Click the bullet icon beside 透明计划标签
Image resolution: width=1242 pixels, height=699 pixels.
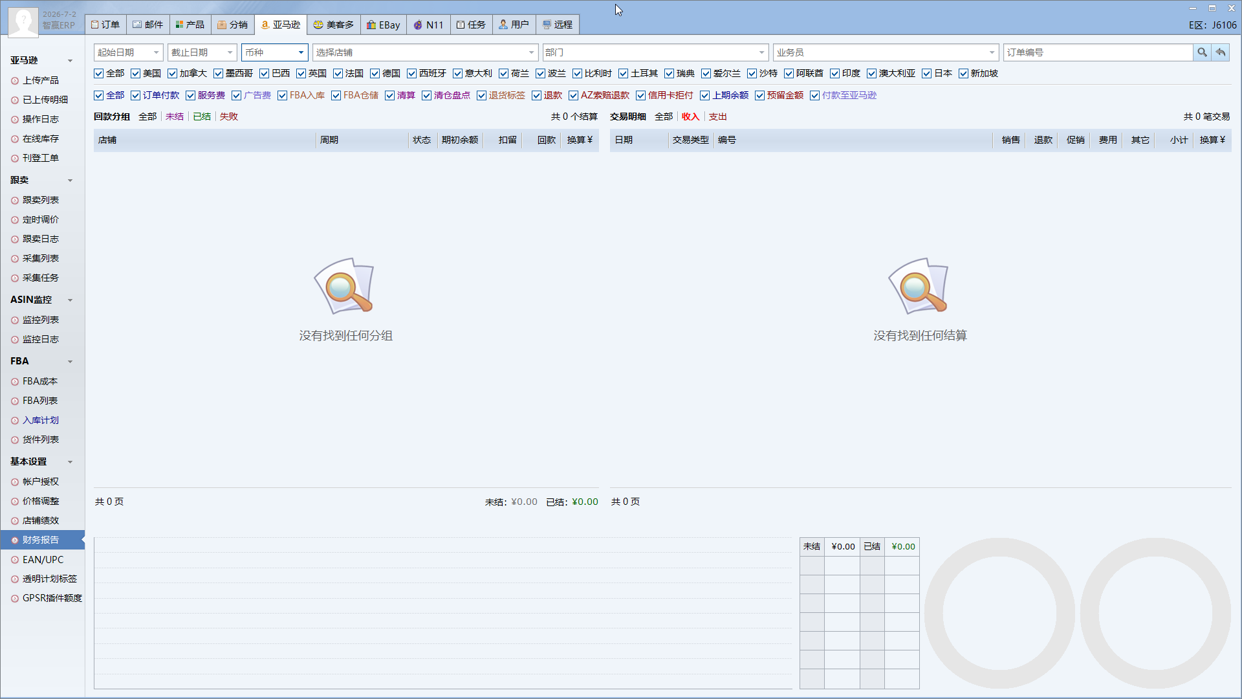coord(15,579)
